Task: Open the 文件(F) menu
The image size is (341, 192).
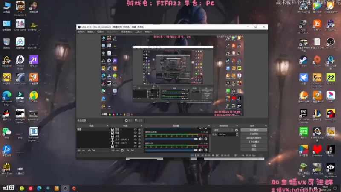Action: (81, 32)
